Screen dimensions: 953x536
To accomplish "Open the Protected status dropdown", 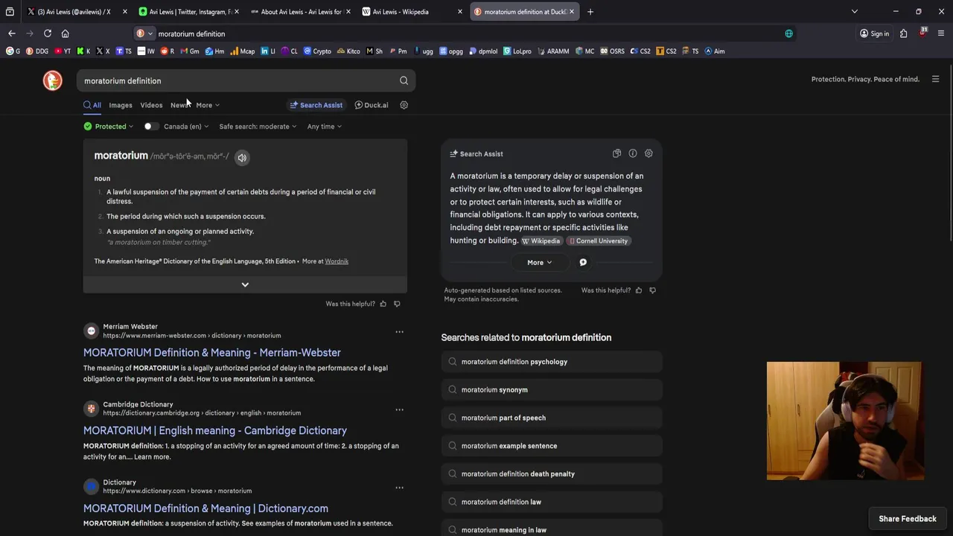I will 109,127.
